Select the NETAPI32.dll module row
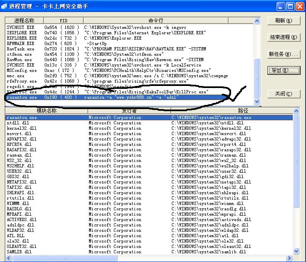The image size is (306, 262). (x=149, y=182)
